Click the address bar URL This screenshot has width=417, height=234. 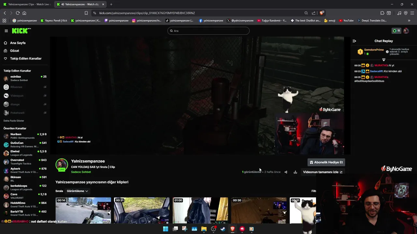tap(147, 13)
